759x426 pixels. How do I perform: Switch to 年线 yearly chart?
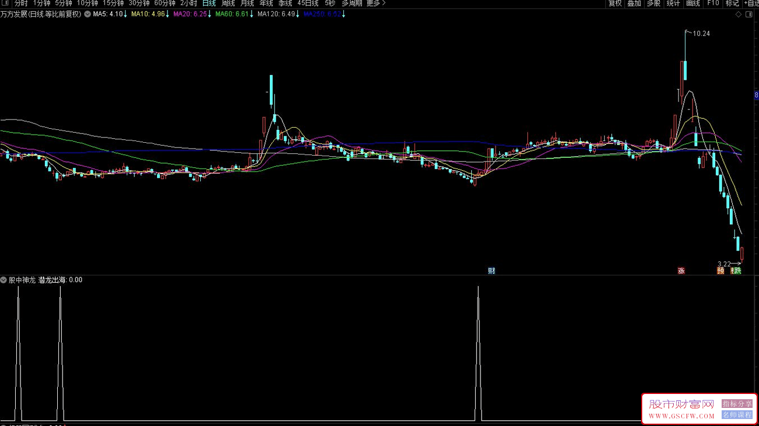click(266, 3)
